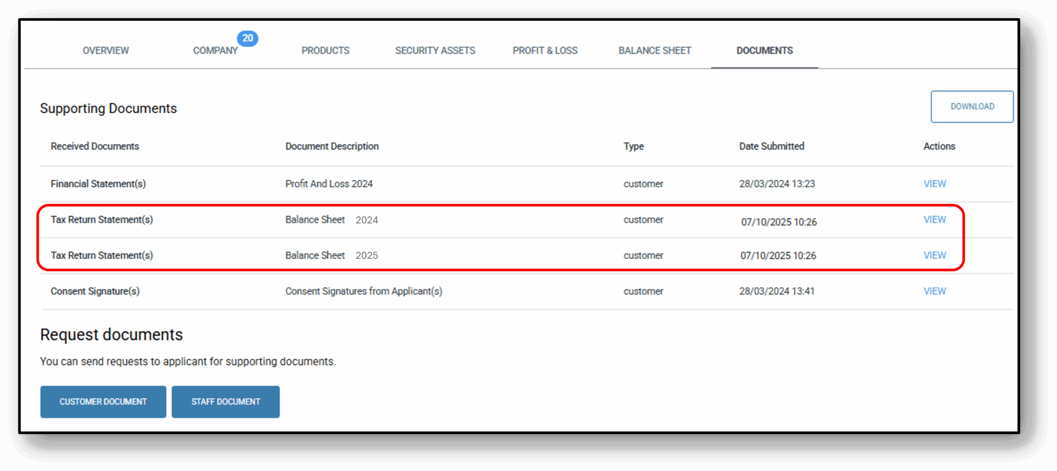Click the Staff Document button
This screenshot has width=1057, height=471.
[x=225, y=402]
